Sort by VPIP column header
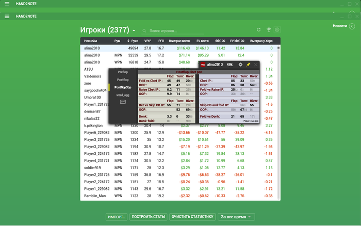Screen dimensions: 361x226 147,41
